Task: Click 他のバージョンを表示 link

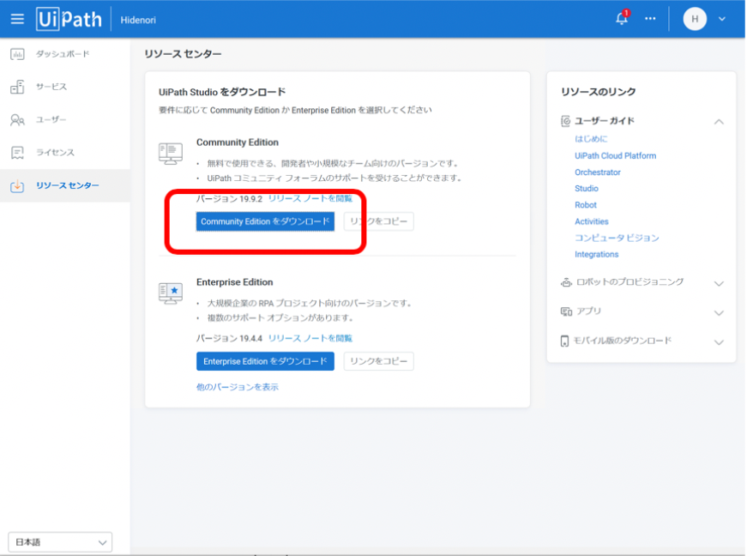Action: (x=238, y=387)
